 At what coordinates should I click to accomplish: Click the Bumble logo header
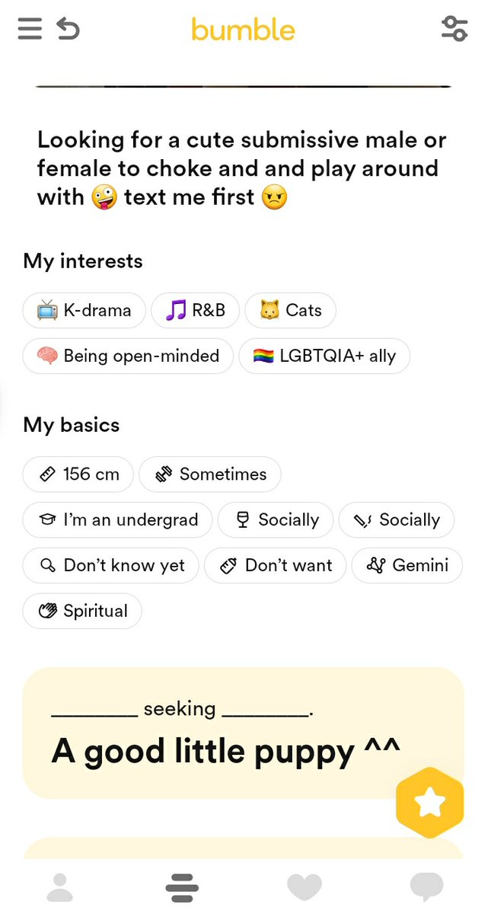(x=243, y=30)
